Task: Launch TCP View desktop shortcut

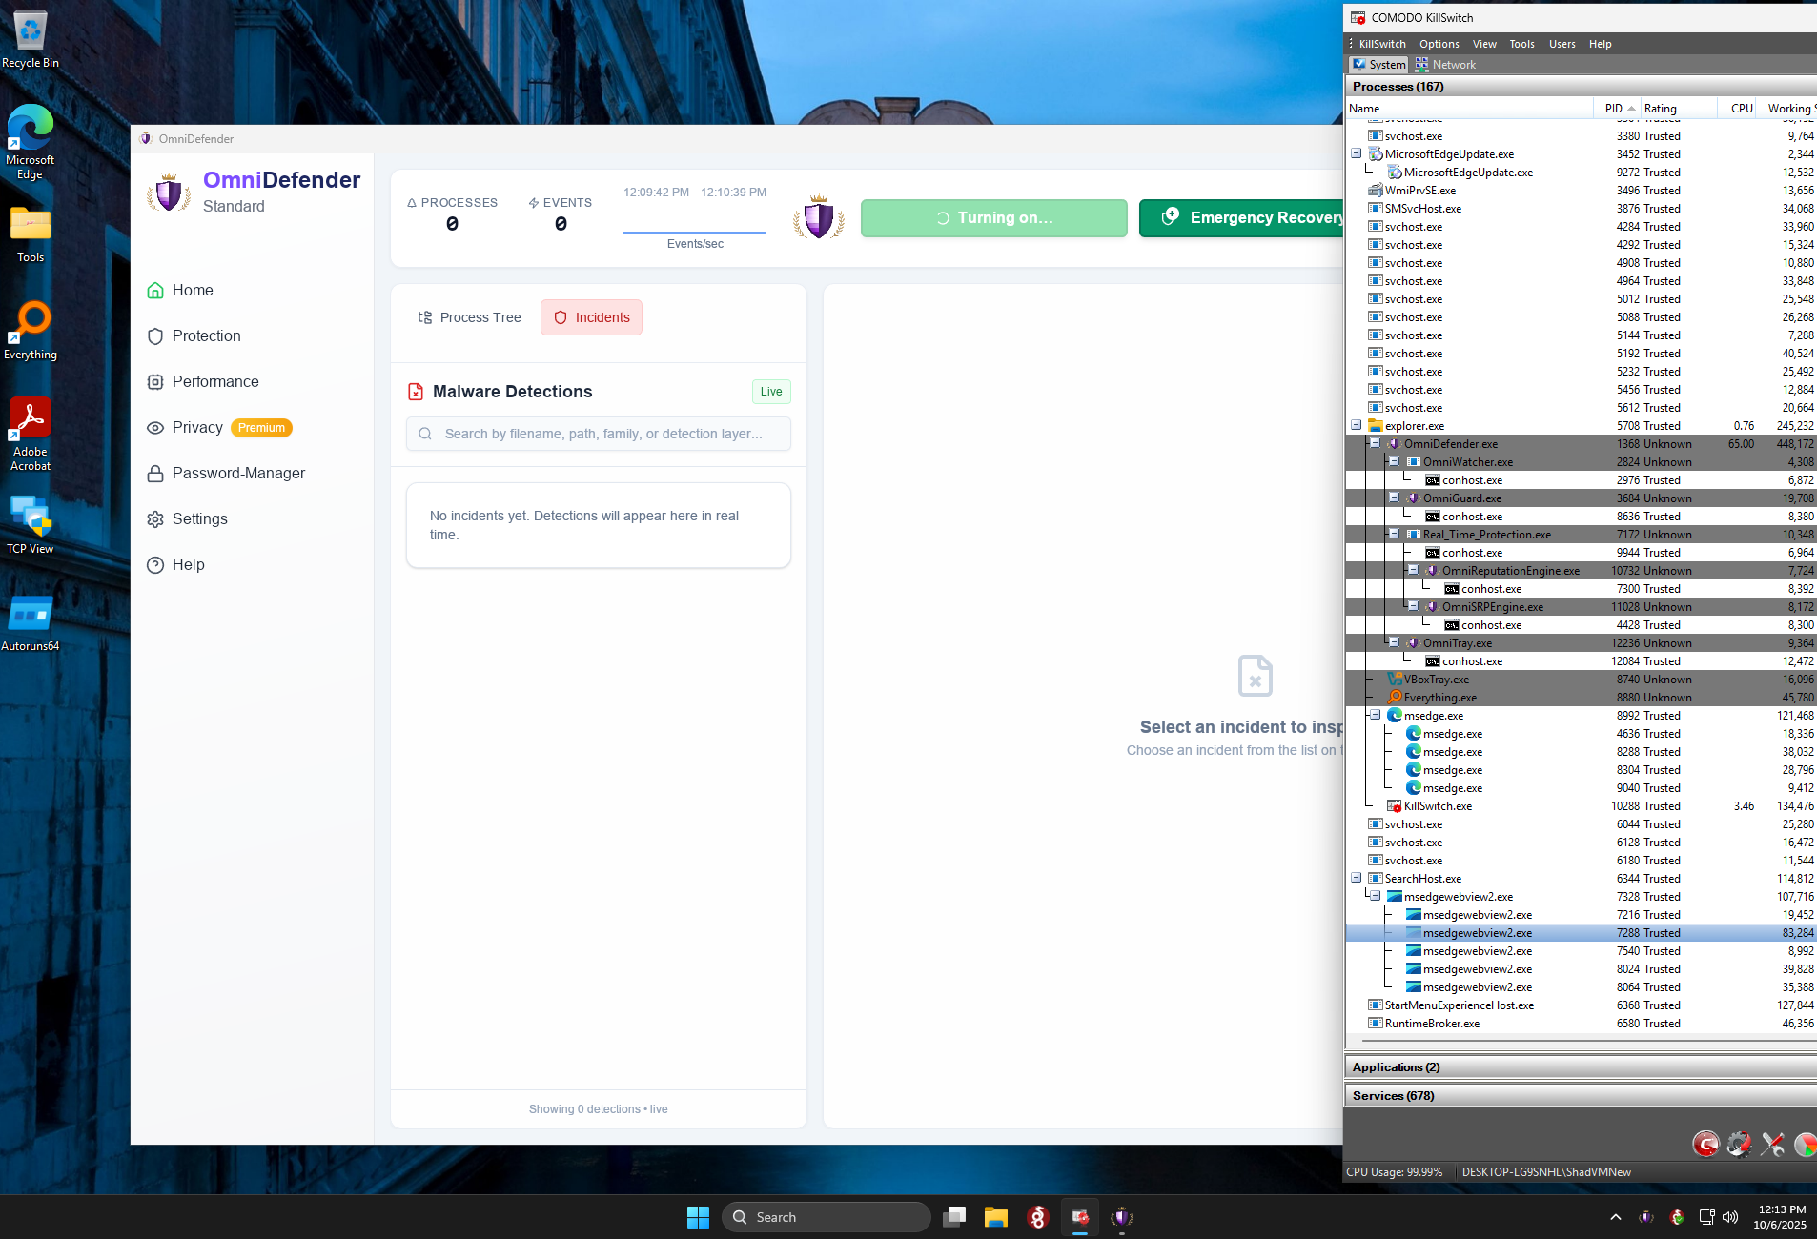Action: pyautogui.click(x=31, y=524)
